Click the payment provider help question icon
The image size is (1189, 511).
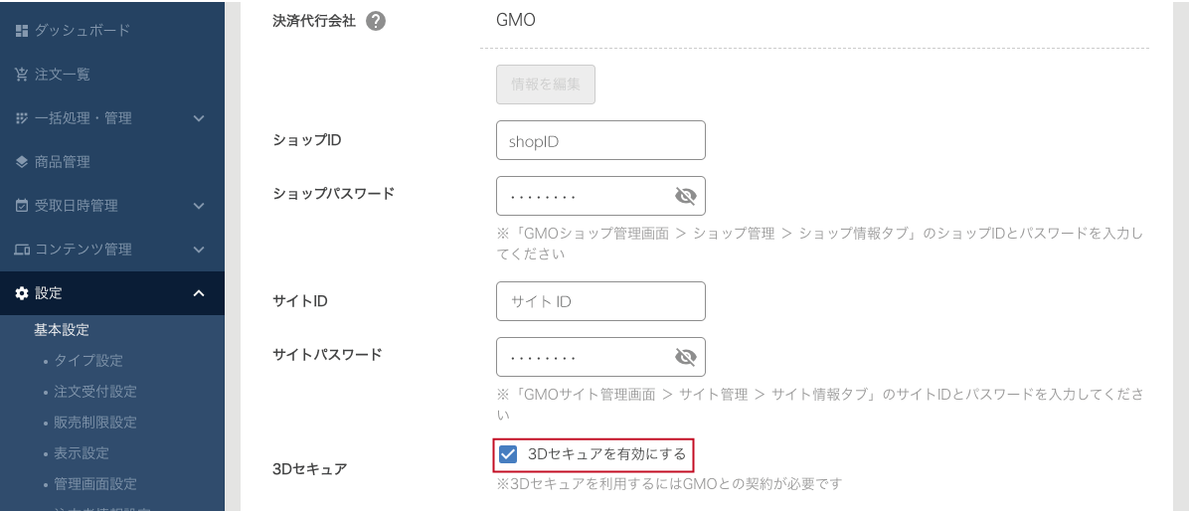tap(376, 21)
